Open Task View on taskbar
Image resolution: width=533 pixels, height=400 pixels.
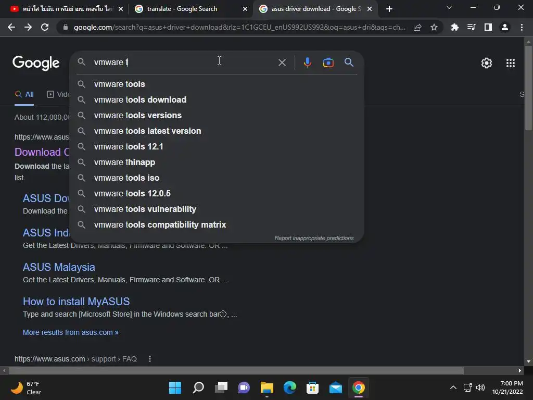[x=221, y=387]
